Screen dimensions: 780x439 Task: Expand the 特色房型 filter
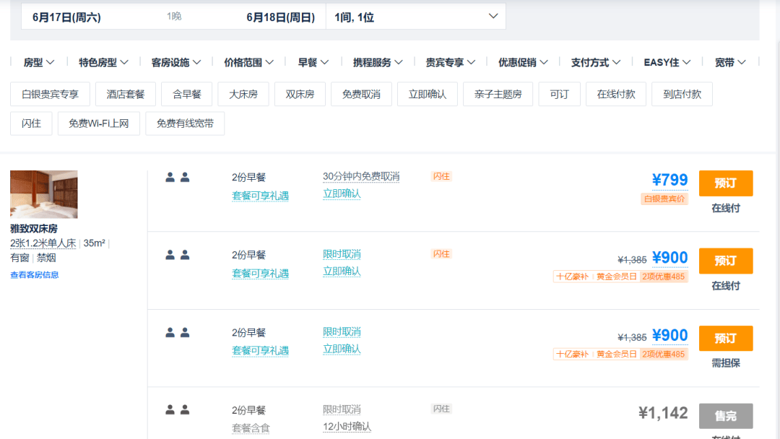(x=103, y=62)
